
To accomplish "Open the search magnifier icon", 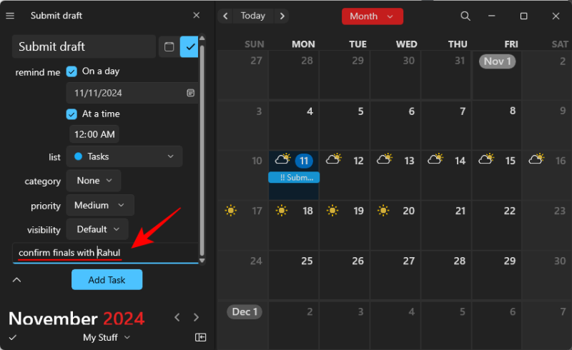I will [x=465, y=16].
